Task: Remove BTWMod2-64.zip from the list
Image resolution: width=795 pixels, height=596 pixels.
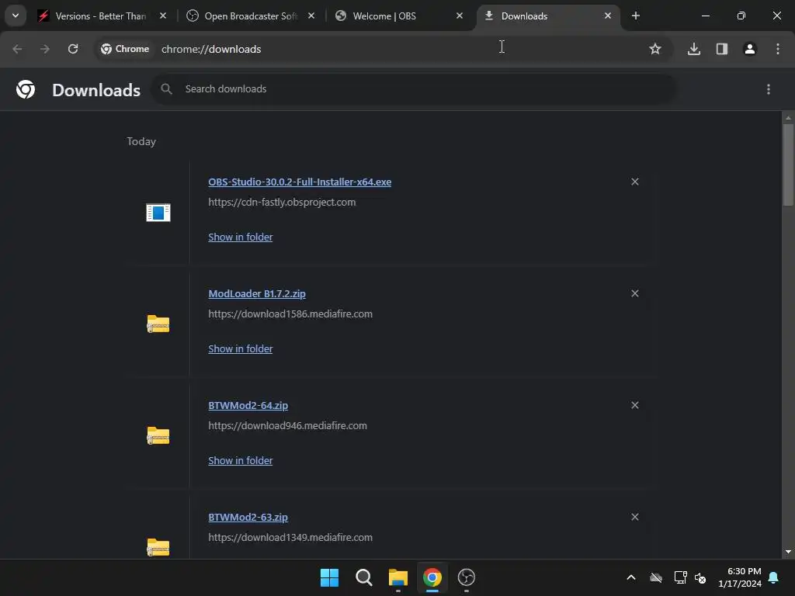Action: coord(635,405)
